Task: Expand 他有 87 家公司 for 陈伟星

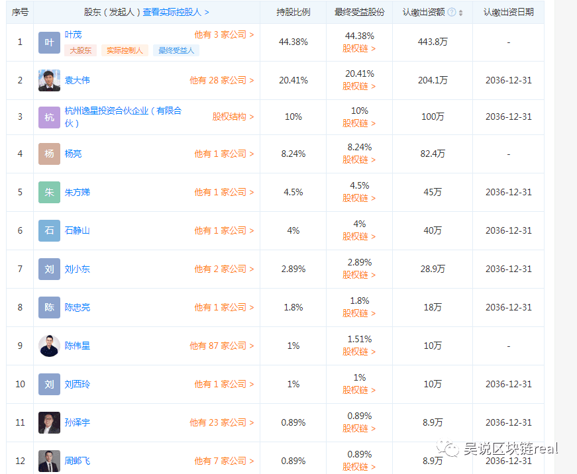Action: point(222,346)
